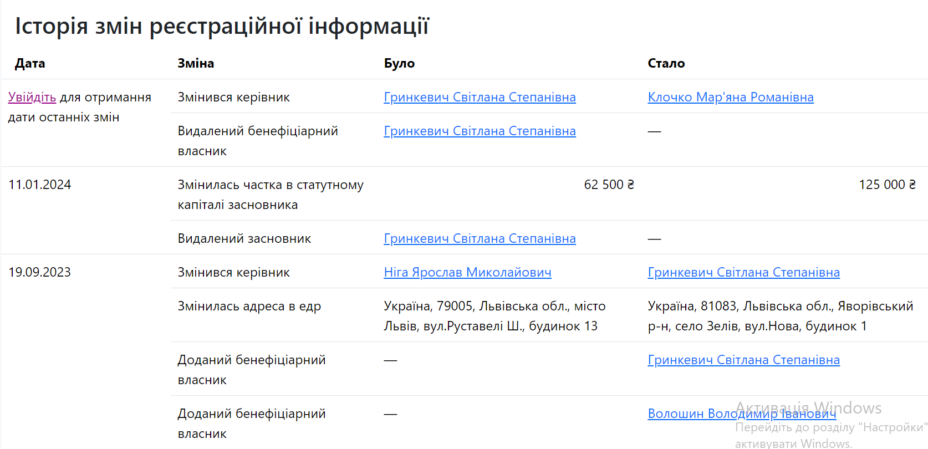Click the Дата column header
The height and width of the screenshot is (449, 928).
[30, 64]
